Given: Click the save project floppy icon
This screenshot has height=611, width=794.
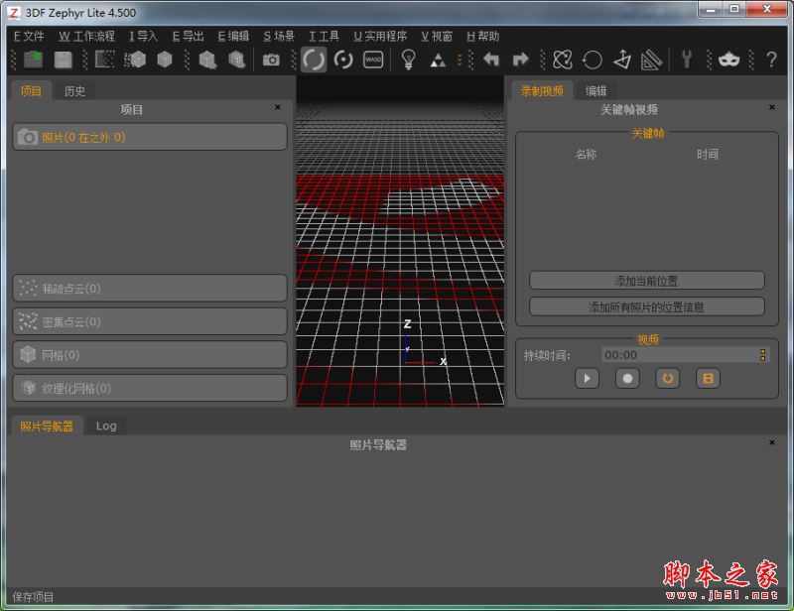Looking at the screenshot, I should [x=63, y=60].
